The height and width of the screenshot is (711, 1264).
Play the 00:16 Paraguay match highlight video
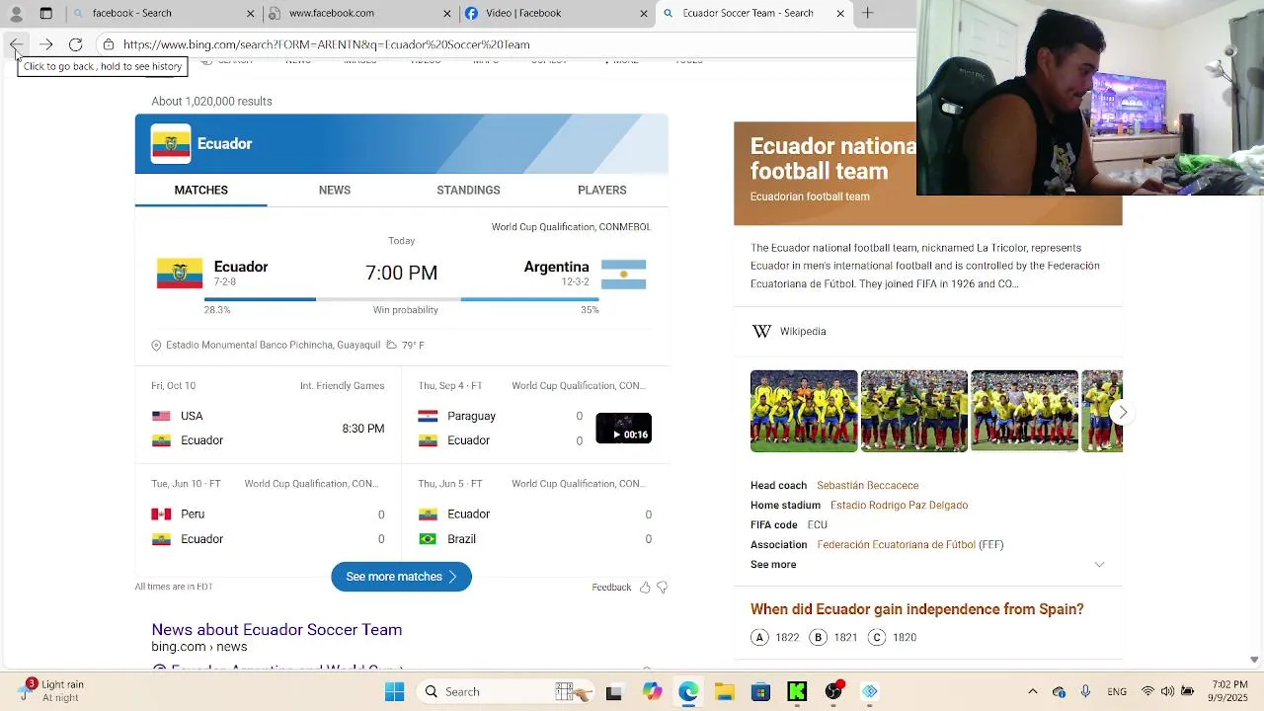[x=623, y=429]
